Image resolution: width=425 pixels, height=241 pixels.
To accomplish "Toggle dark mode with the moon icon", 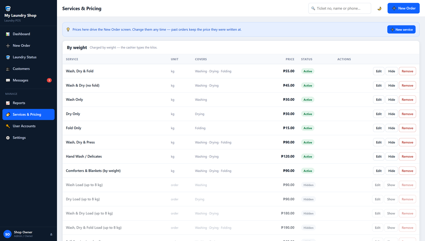I will pyautogui.click(x=379, y=8).
